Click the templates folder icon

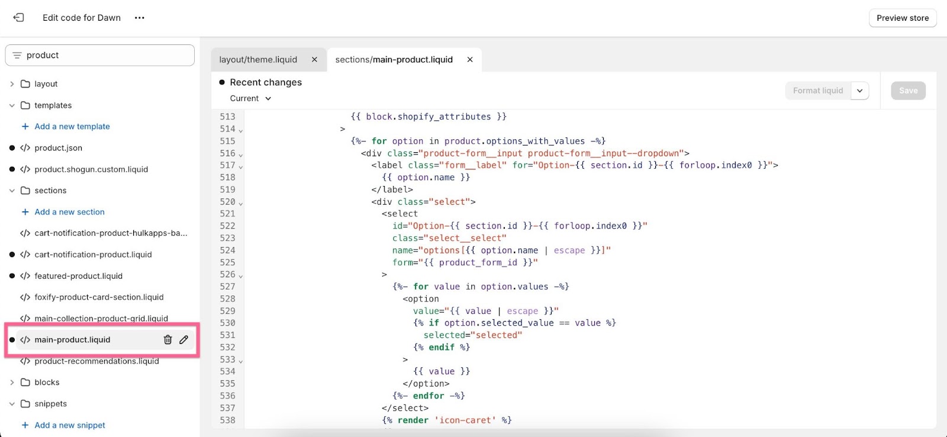pyautogui.click(x=25, y=105)
